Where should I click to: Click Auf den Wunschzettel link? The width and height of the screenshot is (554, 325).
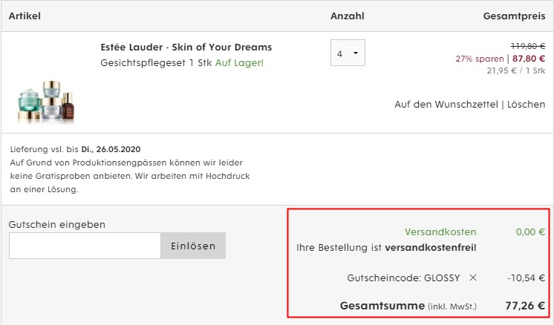[x=446, y=105]
